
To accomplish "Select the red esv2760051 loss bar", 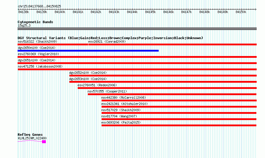I will point(167,88).
